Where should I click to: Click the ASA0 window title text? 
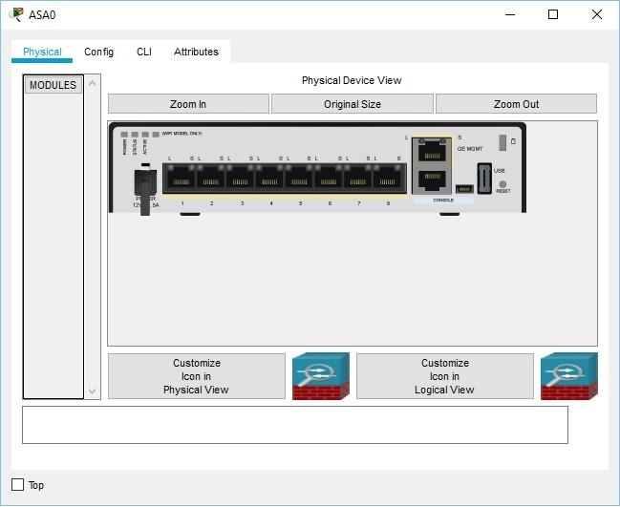point(42,15)
